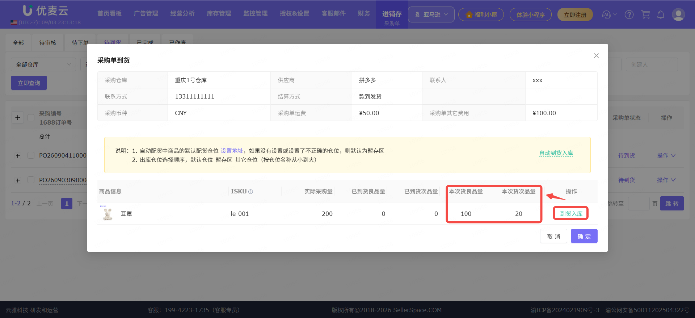This screenshot has width=695, height=318.
Task: Click the ¥50.00 freight value
Action: coord(369,113)
